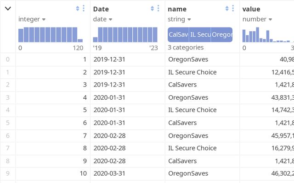Expand the top-left chevron toggle
Image resolution: width=294 pixels, height=183 pixels.
click(8, 9)
